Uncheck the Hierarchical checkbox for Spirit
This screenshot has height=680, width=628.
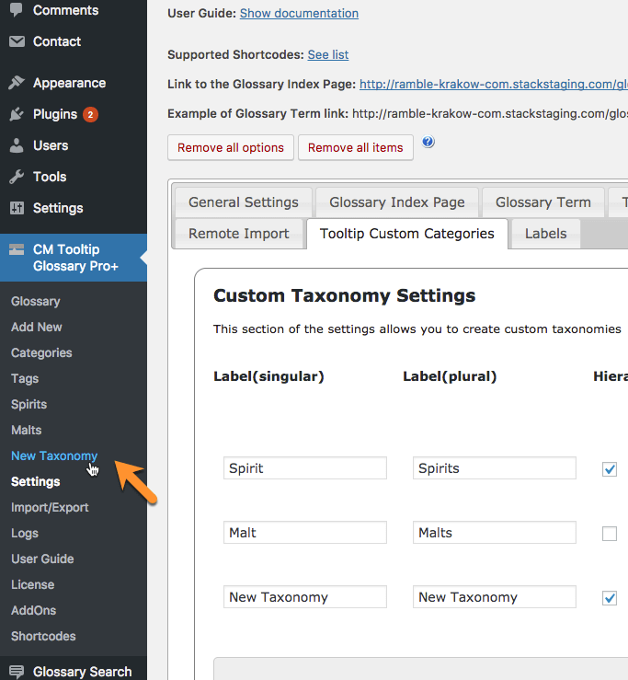click(x=609, y=469)
